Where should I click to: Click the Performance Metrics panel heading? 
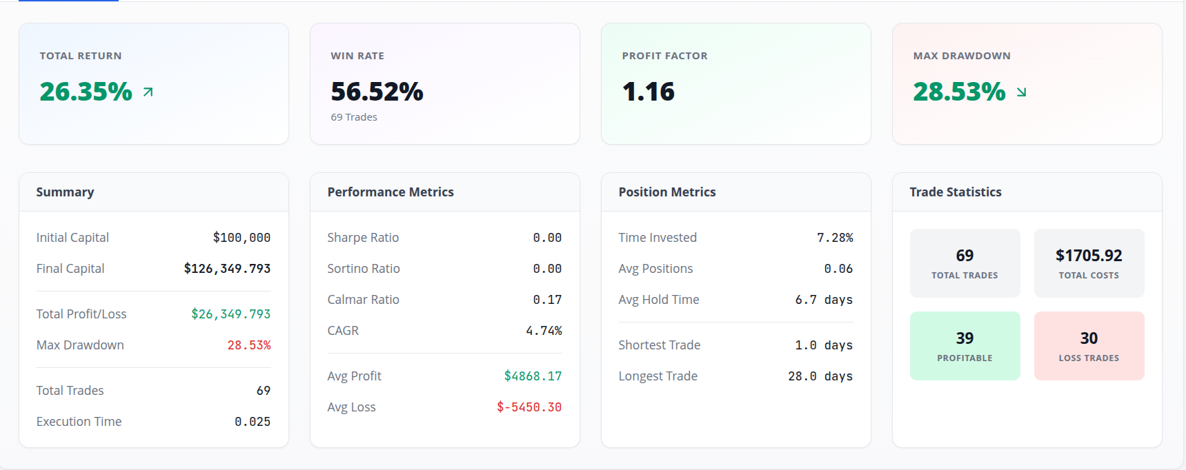[391, 192]
